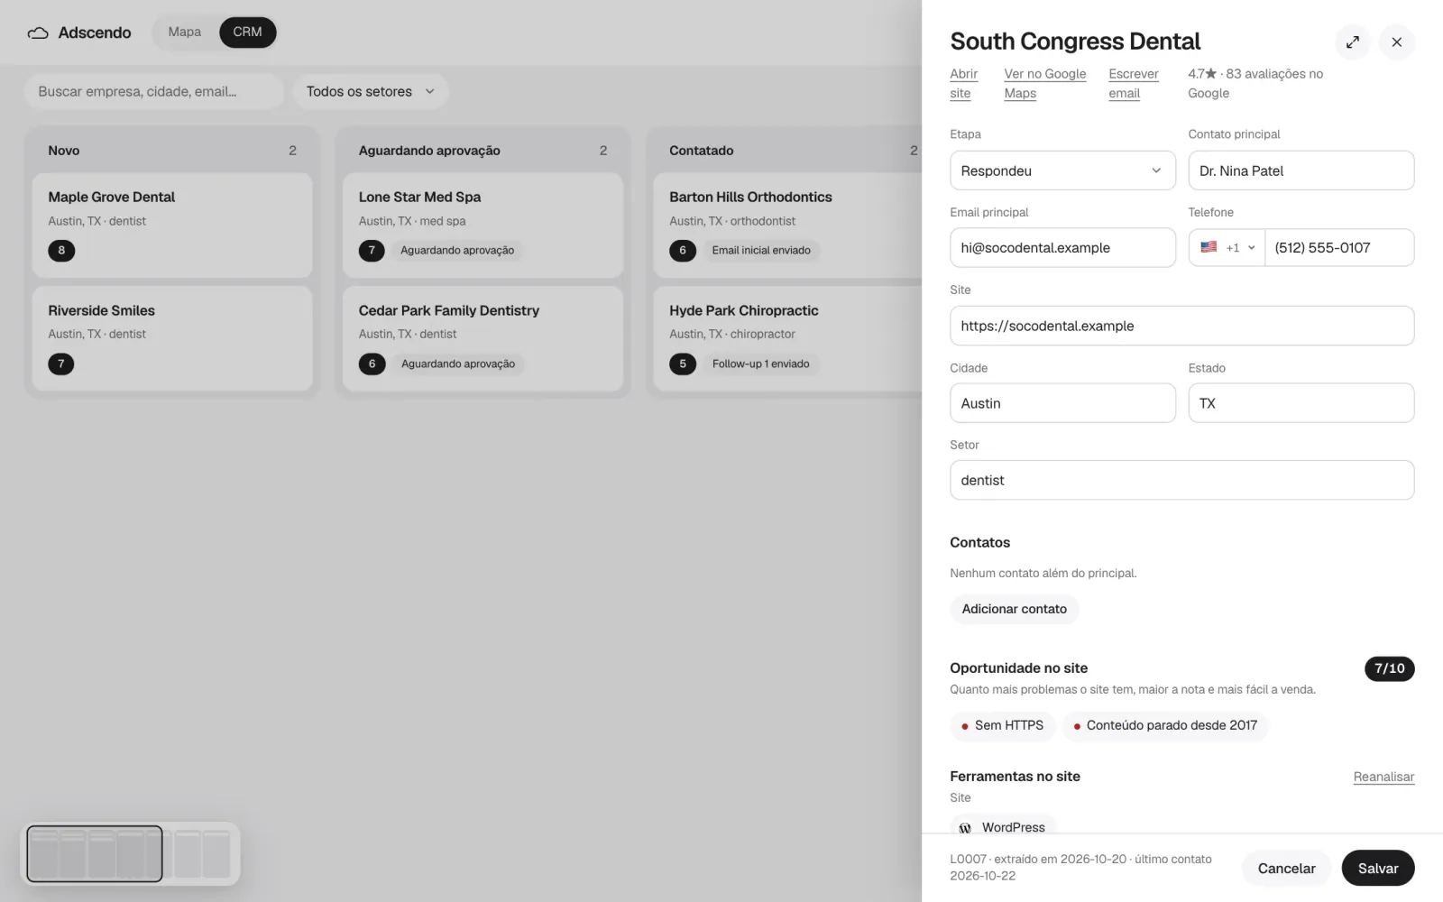Open the Hyde Park Chiropractic card
This screenshot has width=1443, height=902.
pyautogui.click(x=787, y=338)
